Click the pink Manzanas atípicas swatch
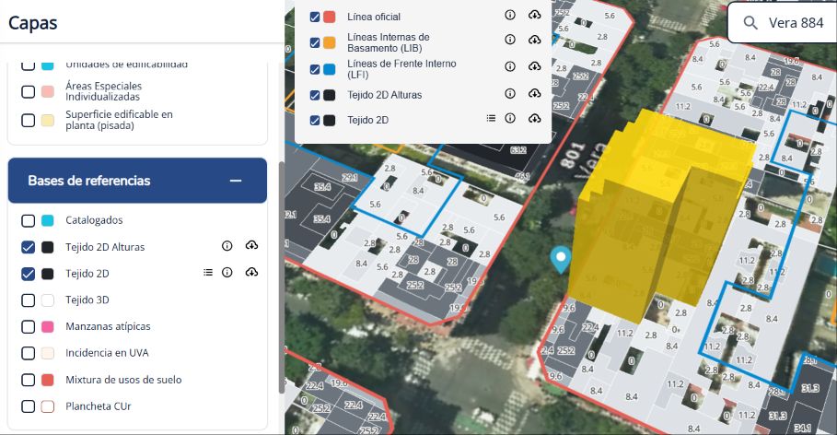Viewport: 837px width, 435px height. (48, 326)
